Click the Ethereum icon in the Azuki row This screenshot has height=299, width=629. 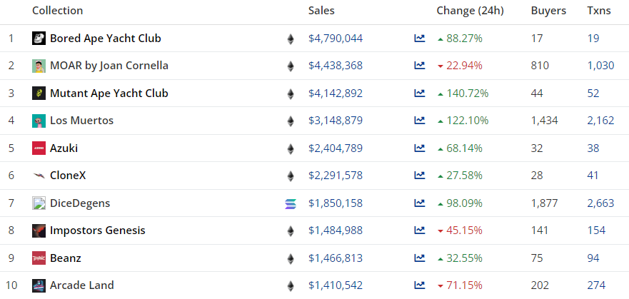coord(290,148)
